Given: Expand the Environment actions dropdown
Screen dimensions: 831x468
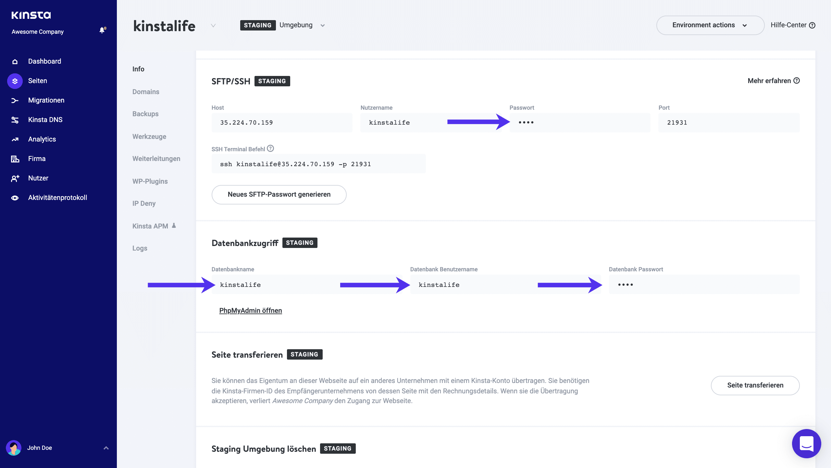Looking at the screenshot, I should pyautogui.click(x=710, y=25).
